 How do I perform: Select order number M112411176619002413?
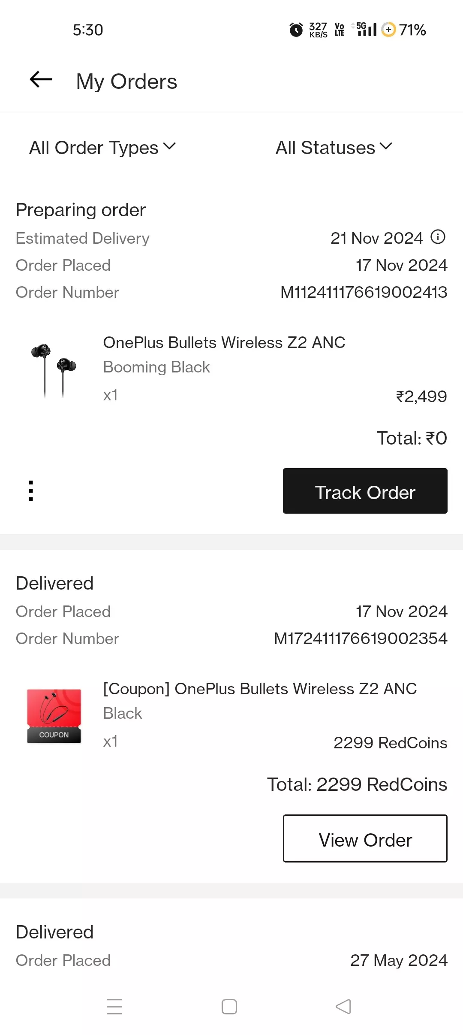(364, 292)
